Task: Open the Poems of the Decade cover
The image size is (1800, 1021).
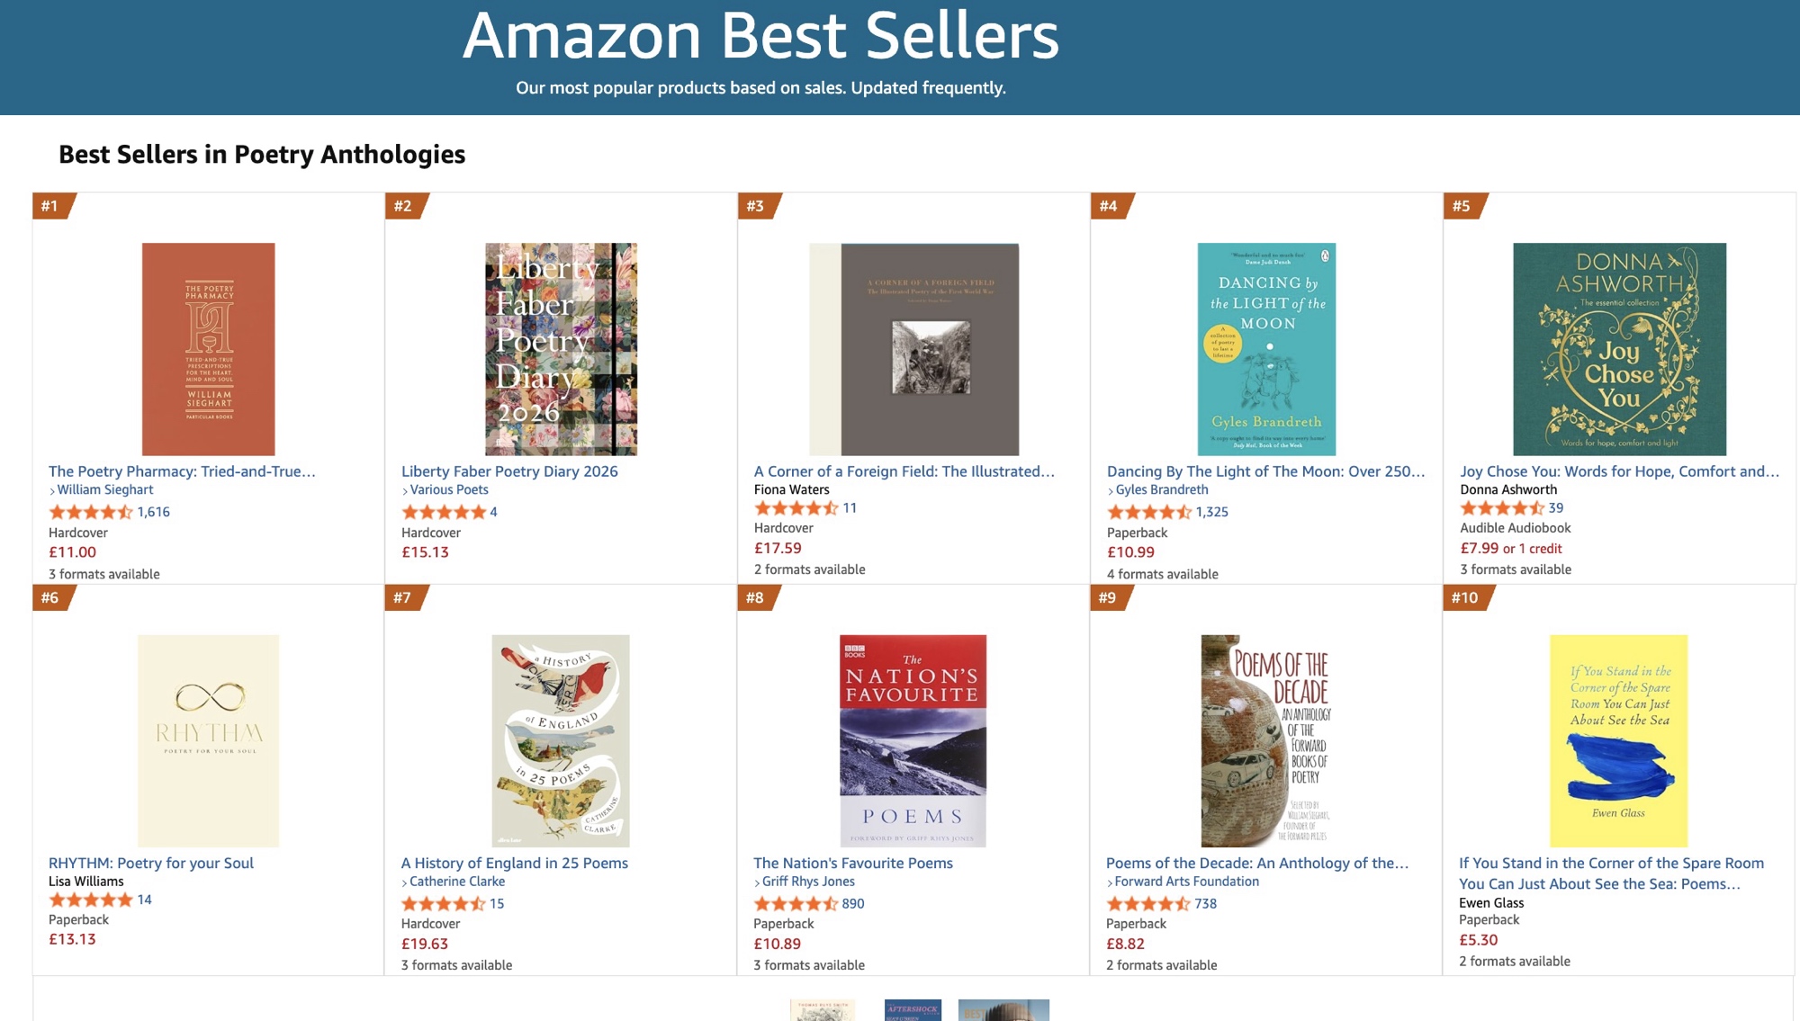Action: 1266,740
